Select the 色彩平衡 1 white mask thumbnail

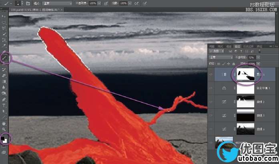[245, 88]
